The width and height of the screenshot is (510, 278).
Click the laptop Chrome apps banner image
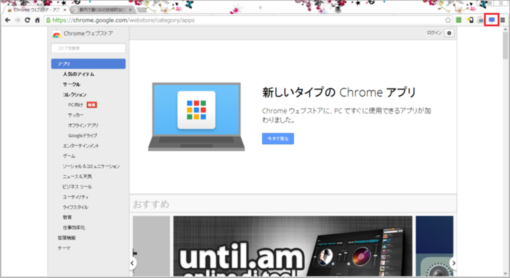click(196, 117)
